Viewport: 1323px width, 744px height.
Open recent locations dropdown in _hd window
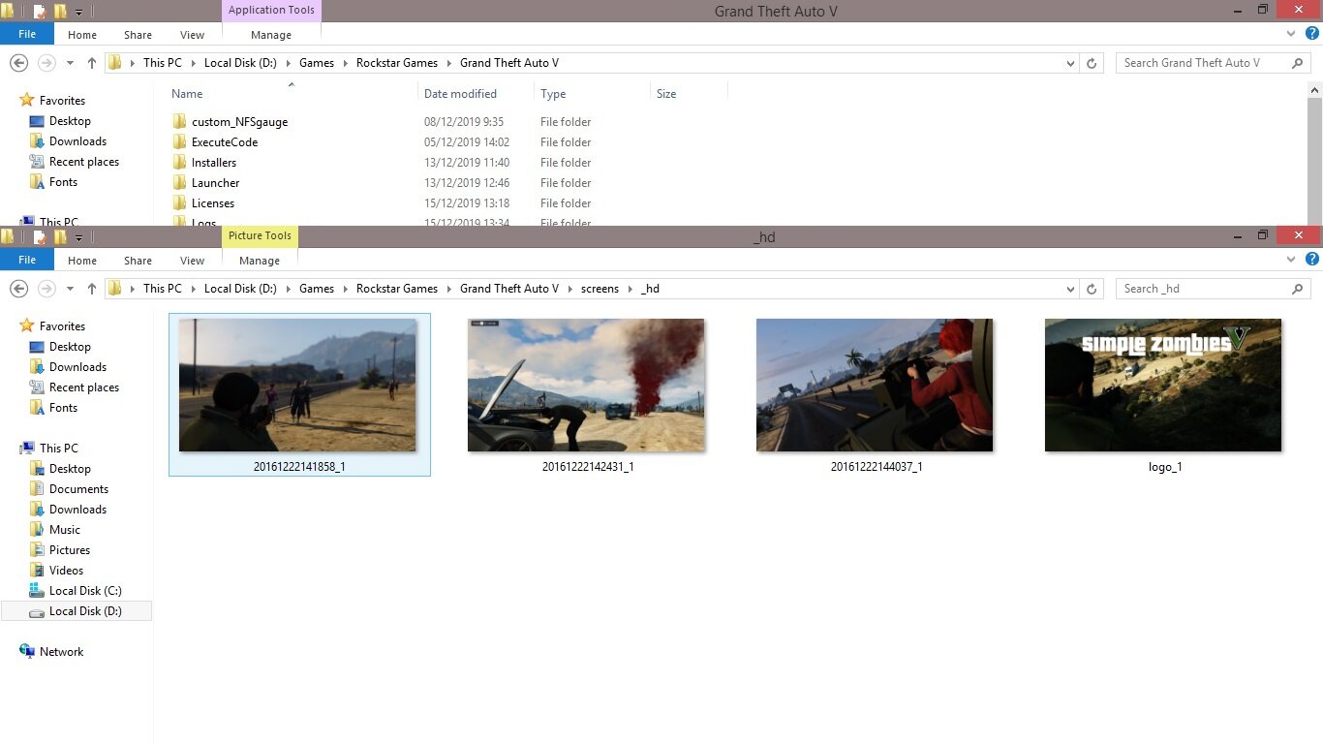click(70, 290)
